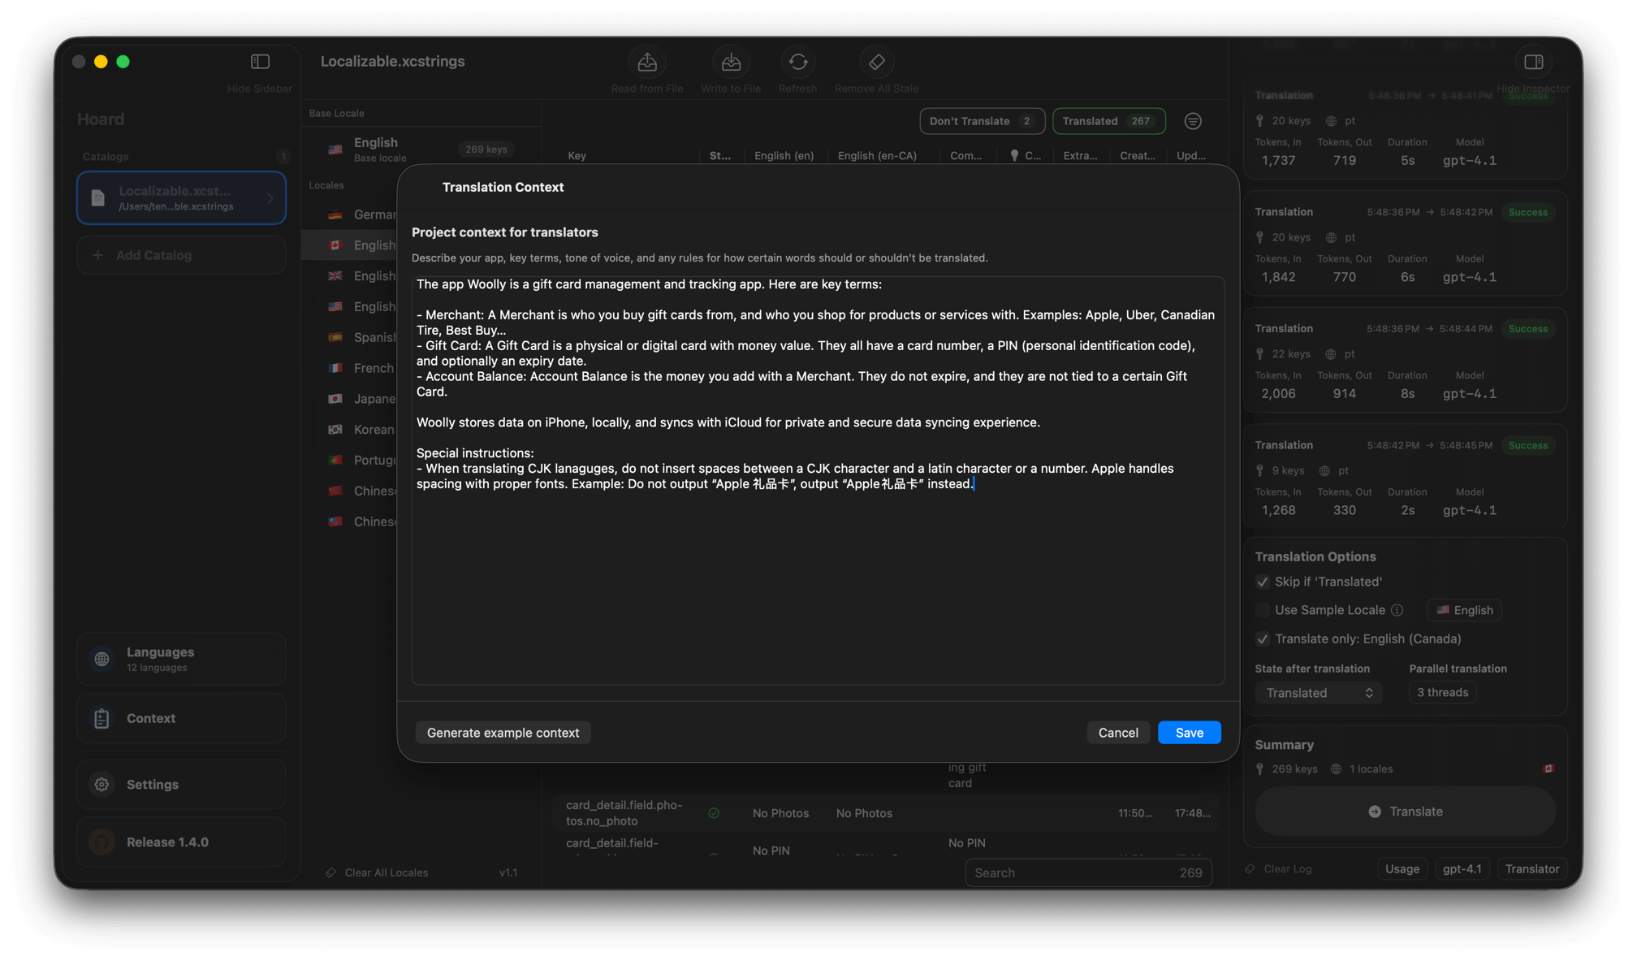Click the Save button
1637x961 pixels.
click(1189, 733)
